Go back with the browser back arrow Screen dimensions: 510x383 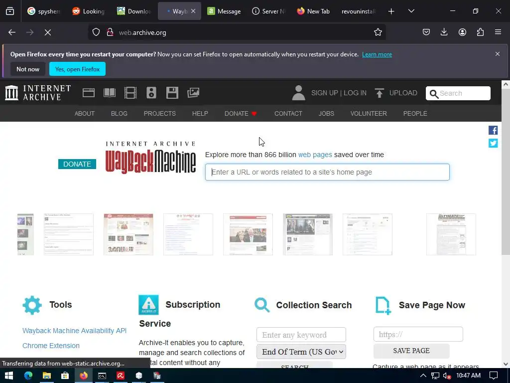(12, 32)
